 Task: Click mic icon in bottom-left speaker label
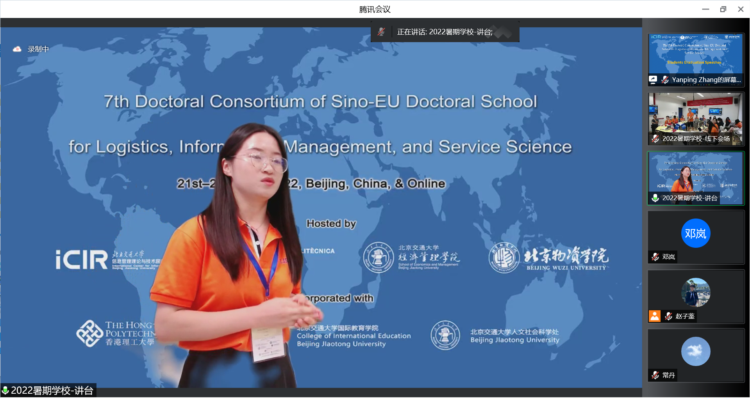tap(5, 391)
